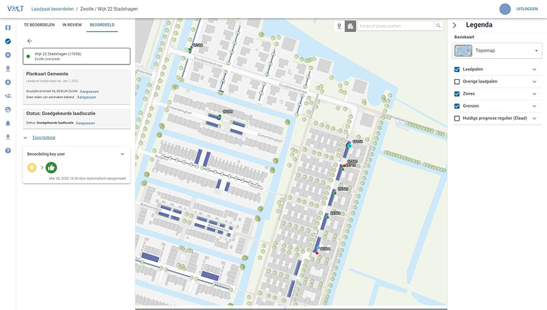Open the help question mark icon

coord(8,150)
